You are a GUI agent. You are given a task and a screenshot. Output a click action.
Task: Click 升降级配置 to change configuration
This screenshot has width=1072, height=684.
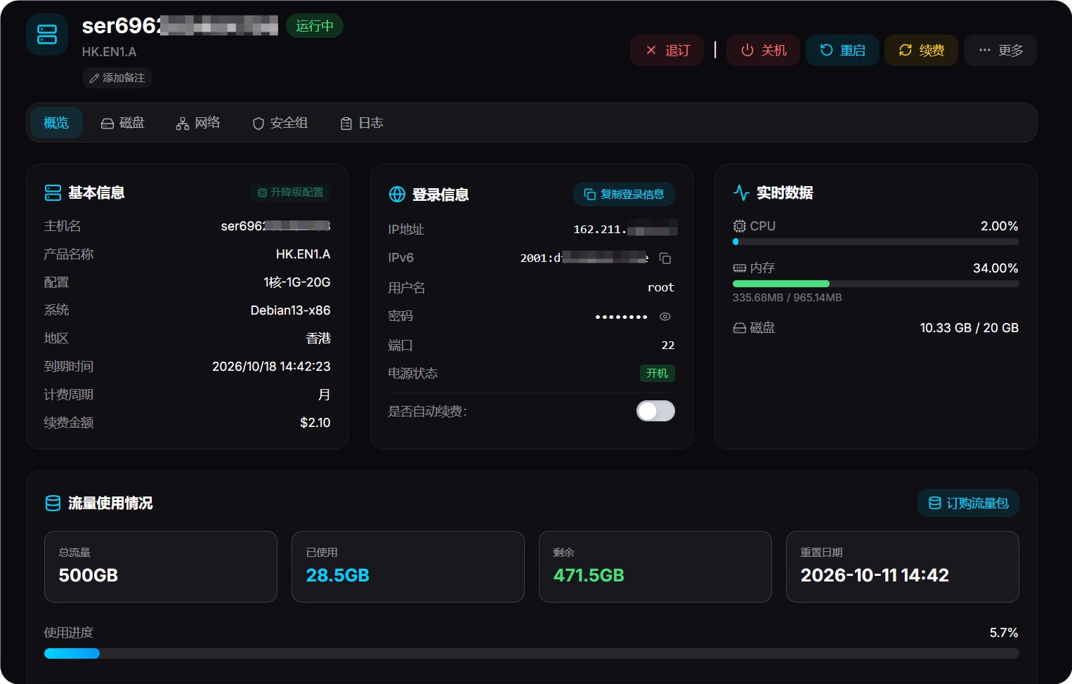(290, 192)
